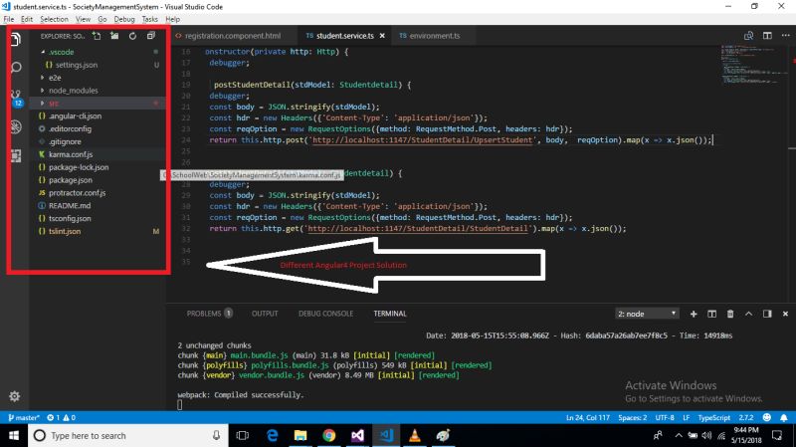Viewport: 796px width, 447px height.
Task: Open the Search view in the activity bar
Action: click(16, 67)
